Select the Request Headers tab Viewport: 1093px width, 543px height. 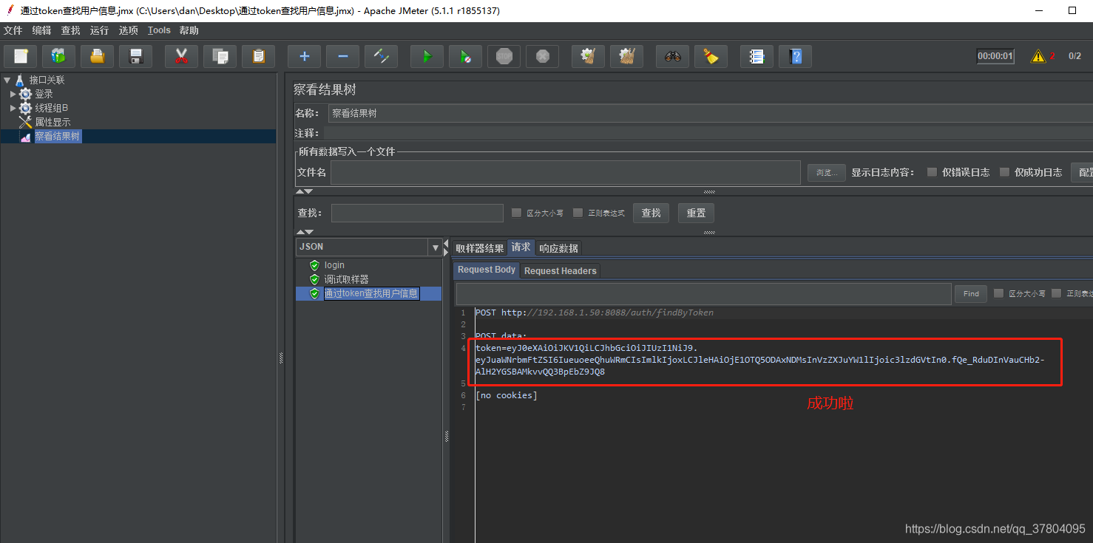coord(560,271)
